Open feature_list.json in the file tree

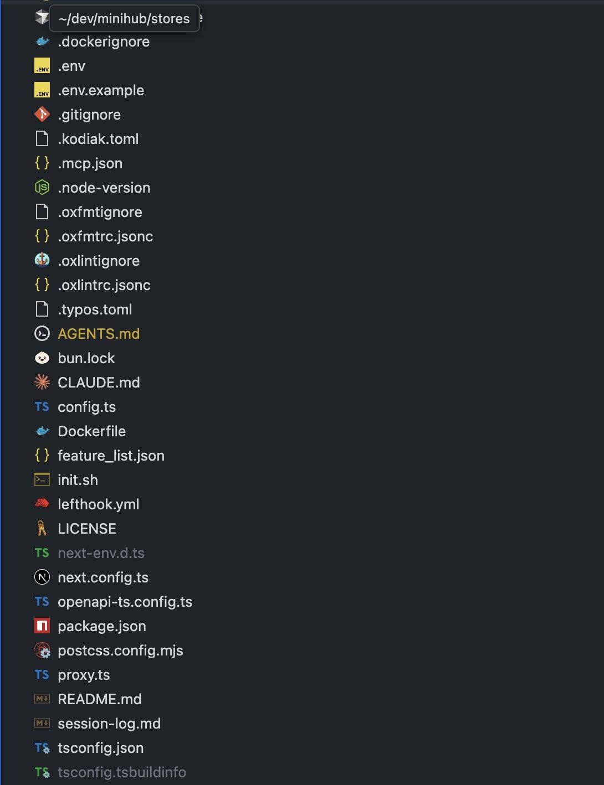tap(111, 456)
